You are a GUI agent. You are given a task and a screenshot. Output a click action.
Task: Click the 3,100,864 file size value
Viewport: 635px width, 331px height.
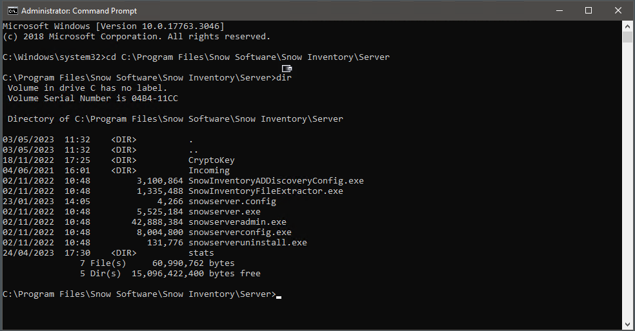click(160, 181)
